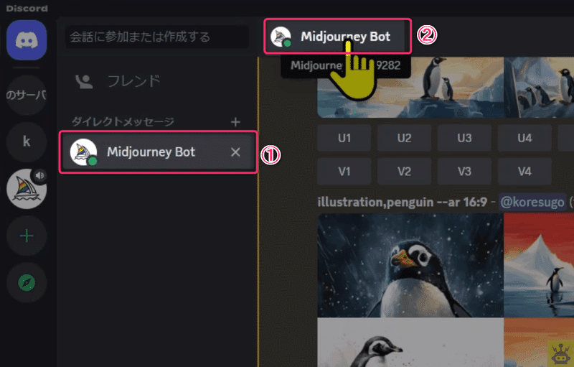Click the friends icon beside フレンド
574x367 pixels.
[83, 81]
